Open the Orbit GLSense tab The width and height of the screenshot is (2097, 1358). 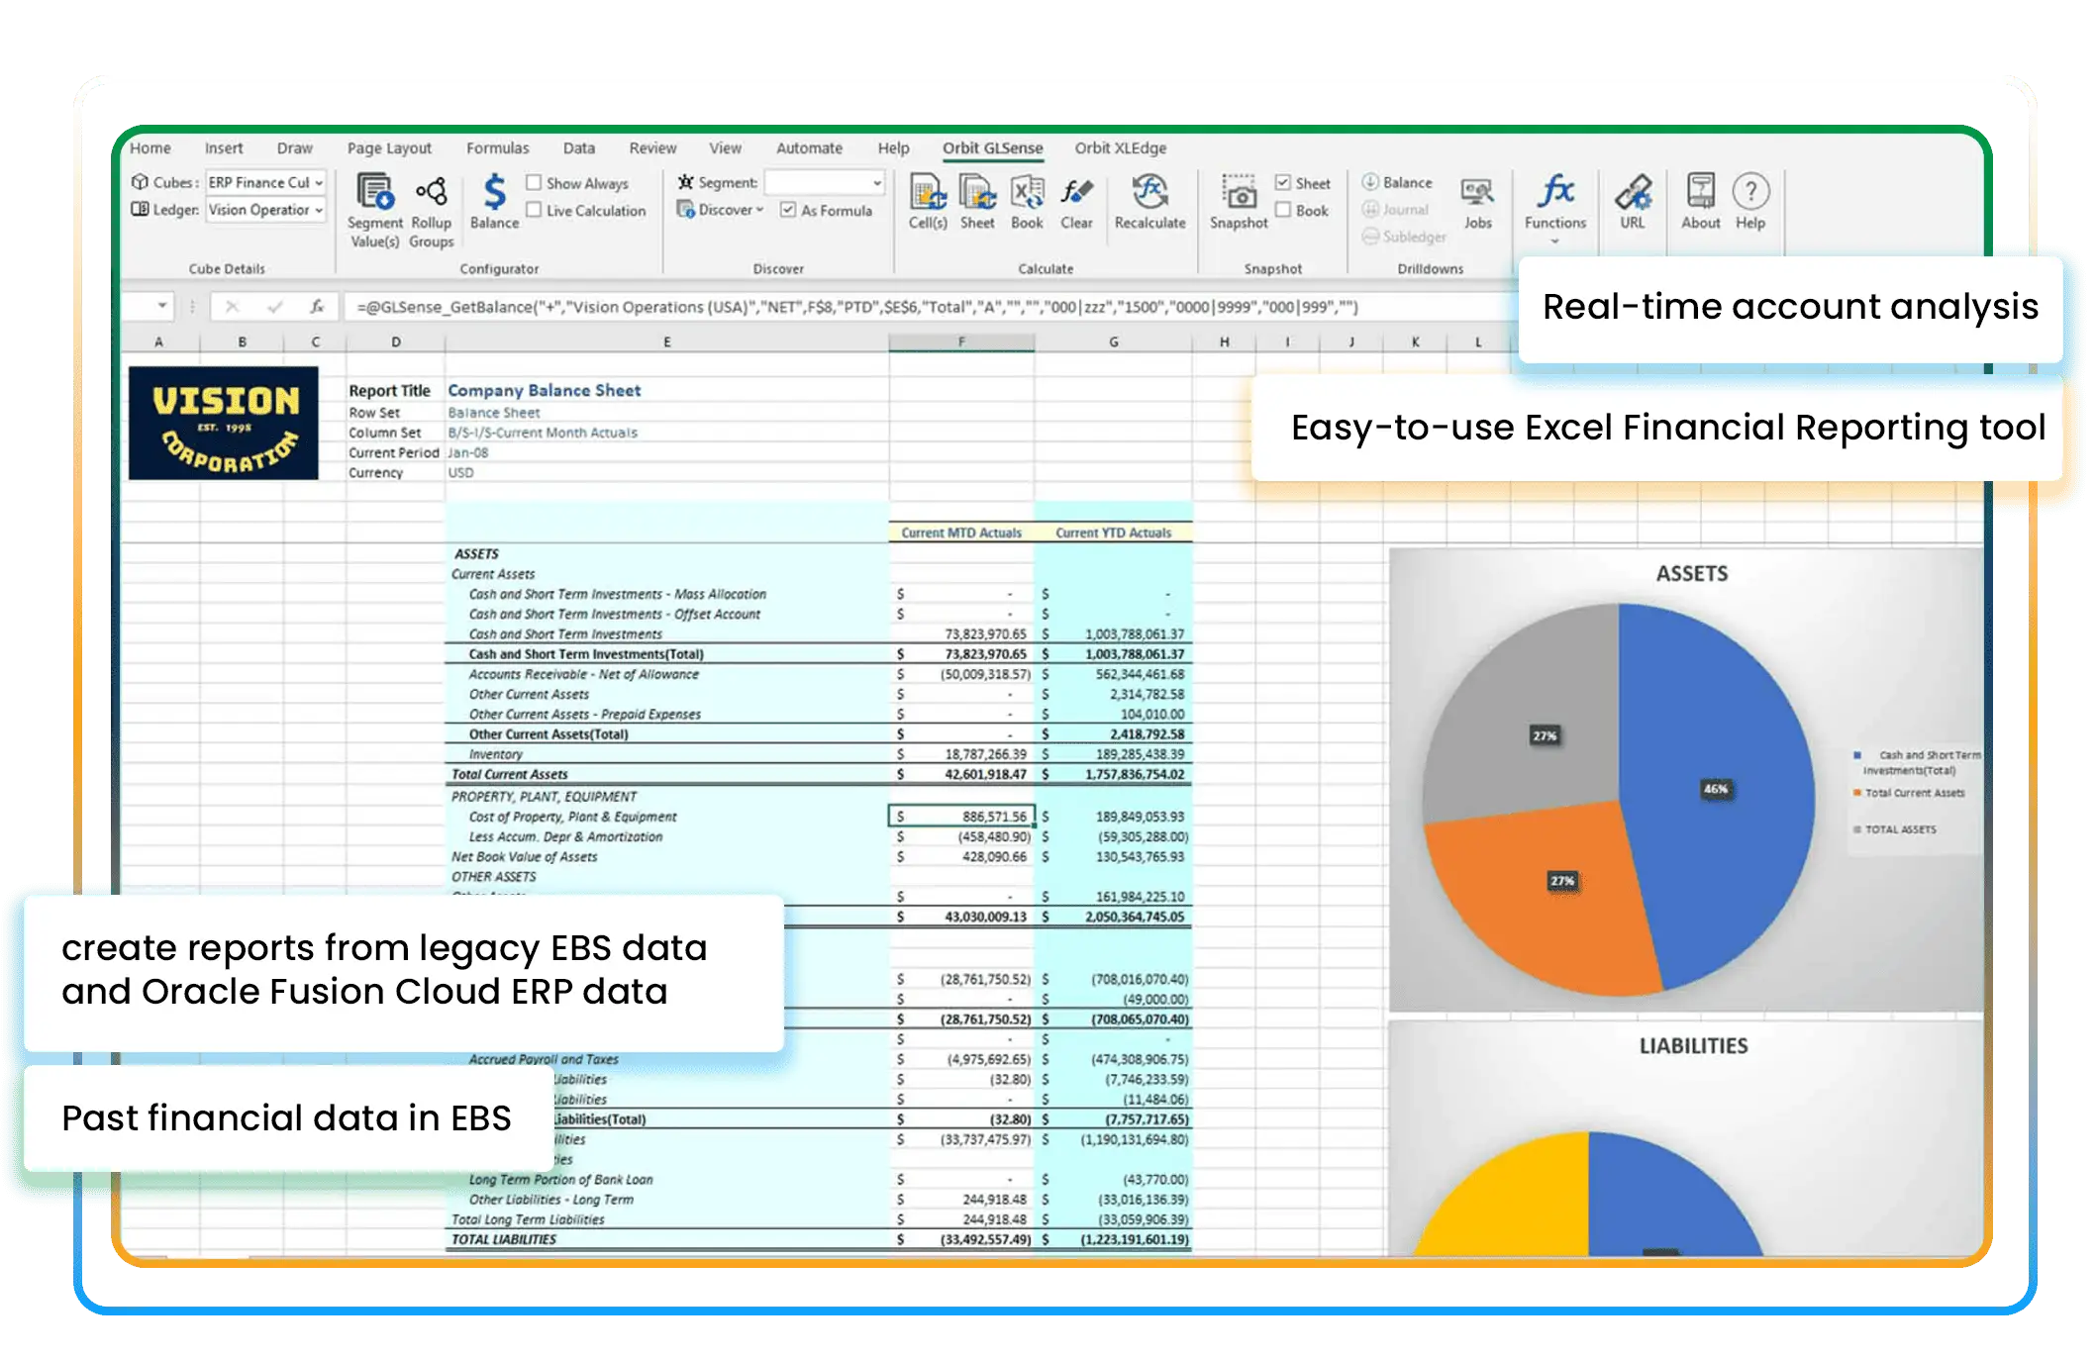pos(993,148)
